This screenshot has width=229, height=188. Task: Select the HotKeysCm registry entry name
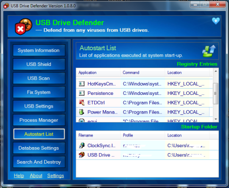click(x=101, y=84)
